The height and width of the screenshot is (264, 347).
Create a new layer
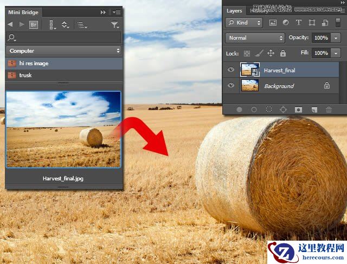314,110
